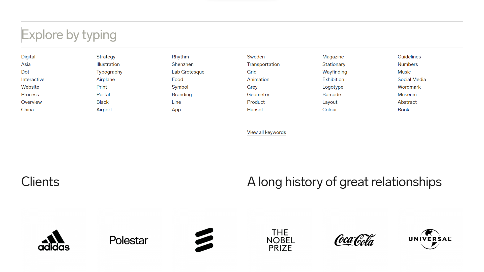The image size is (484, 272).
Task: Click the Branding keyword link
Action: click(181, 95)
